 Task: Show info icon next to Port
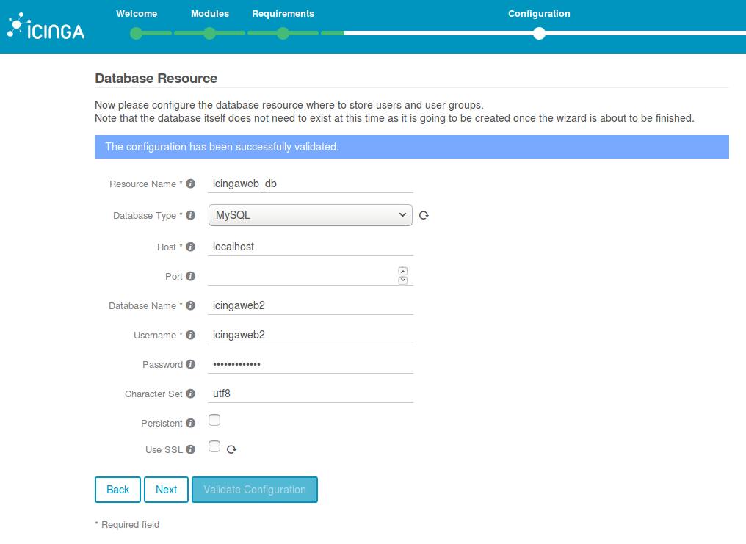190,276
